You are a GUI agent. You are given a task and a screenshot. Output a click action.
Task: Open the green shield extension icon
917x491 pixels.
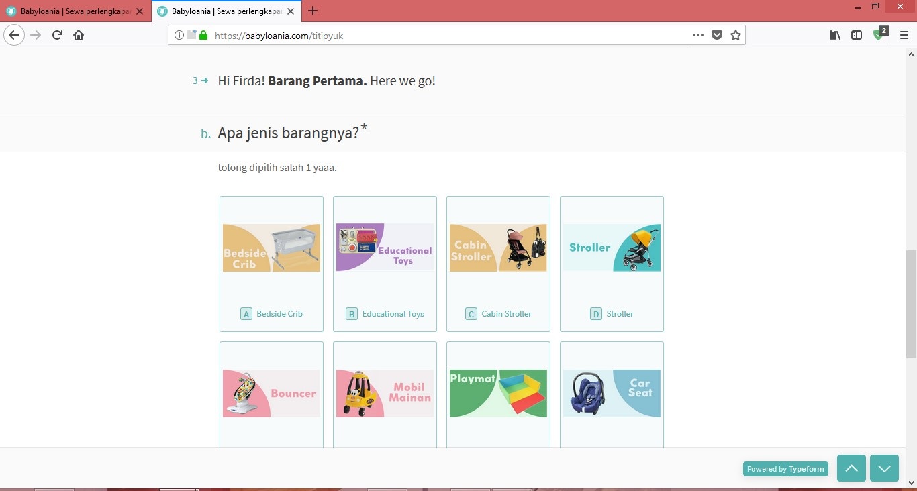[879, 35]
